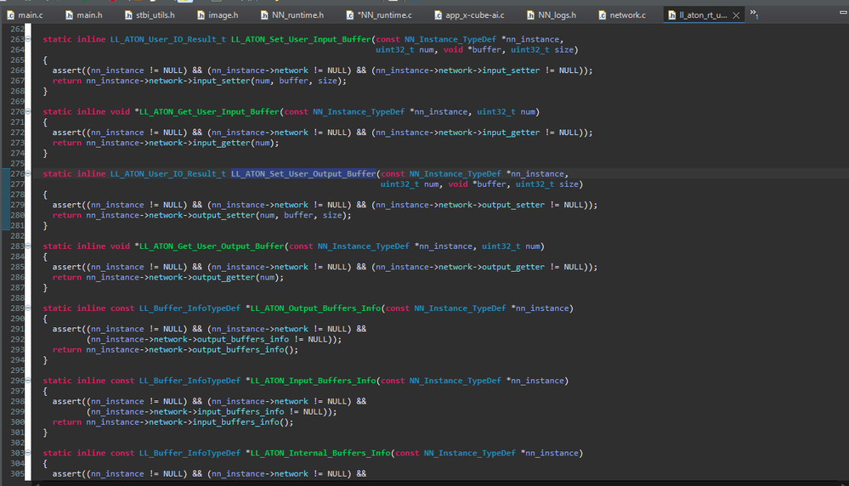Click line number 296 in the gutter

[x=16, y=381]
